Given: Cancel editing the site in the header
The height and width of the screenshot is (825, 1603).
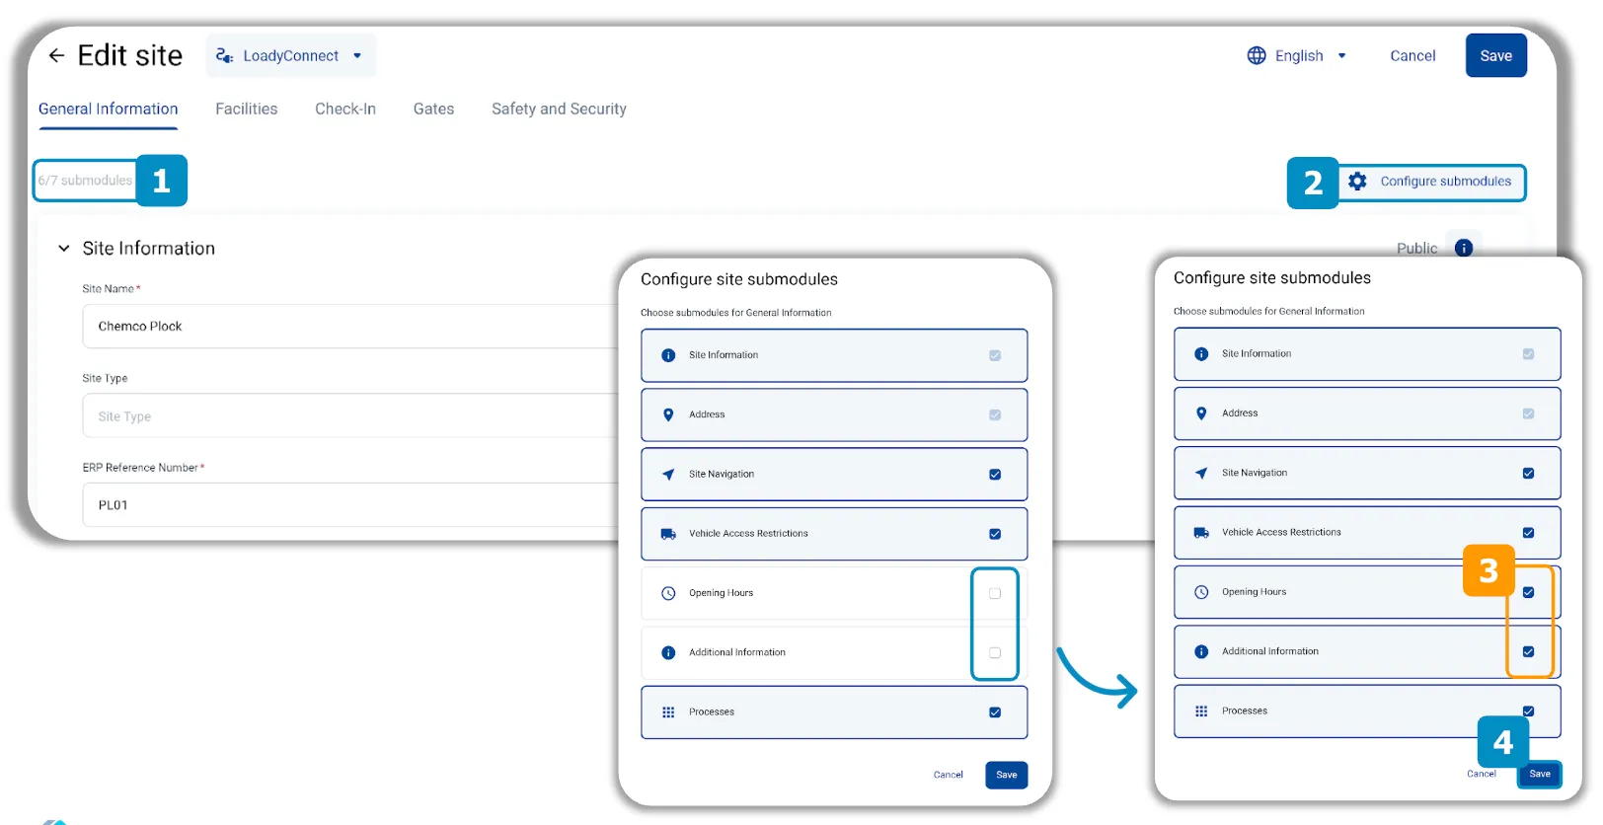Looking at the screenshot, I should pos(1412,56).
